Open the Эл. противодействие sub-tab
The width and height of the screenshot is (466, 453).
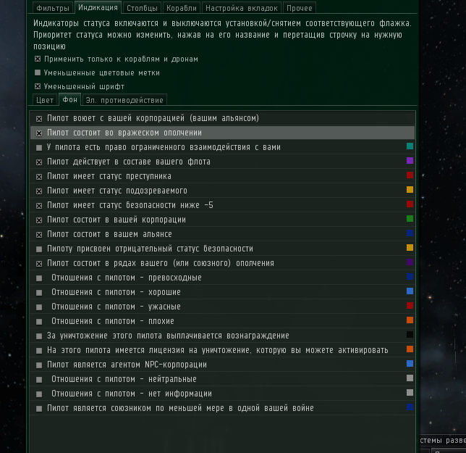124,100
